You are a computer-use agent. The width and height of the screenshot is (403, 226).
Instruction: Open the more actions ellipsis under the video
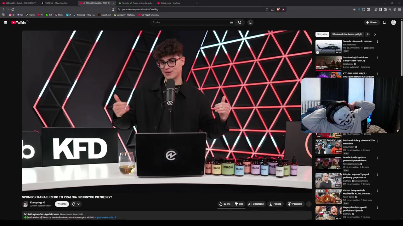pyautogui.click(x=309, y=204)
